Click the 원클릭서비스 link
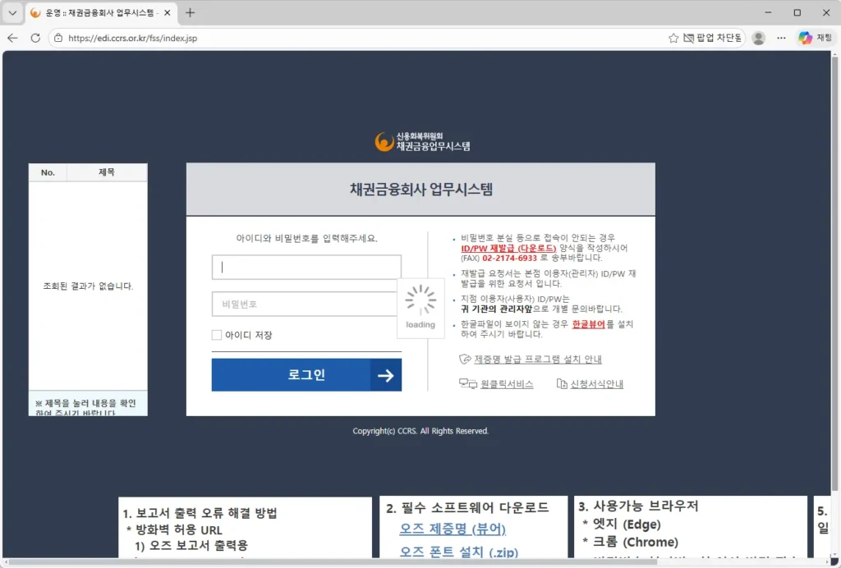 point(506,384)
